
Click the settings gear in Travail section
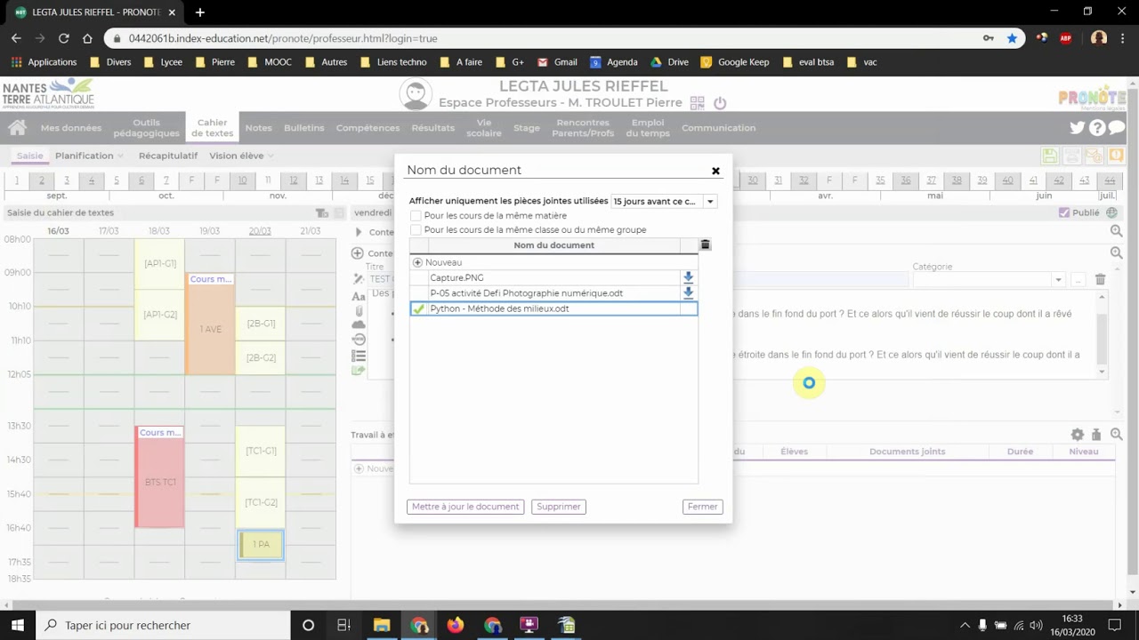(1078, 435)
